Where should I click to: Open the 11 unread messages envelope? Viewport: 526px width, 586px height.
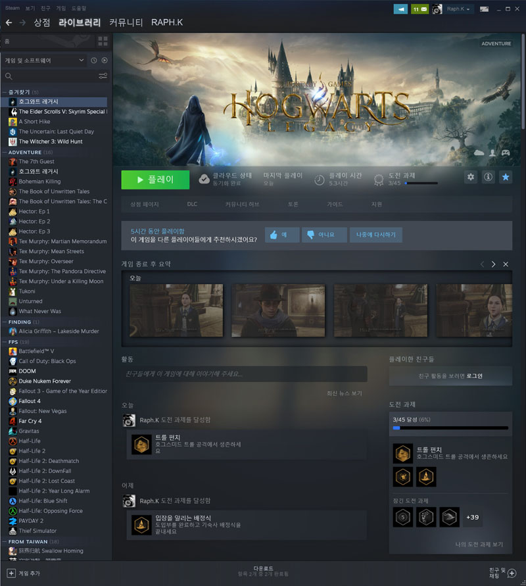coord(419,9)
